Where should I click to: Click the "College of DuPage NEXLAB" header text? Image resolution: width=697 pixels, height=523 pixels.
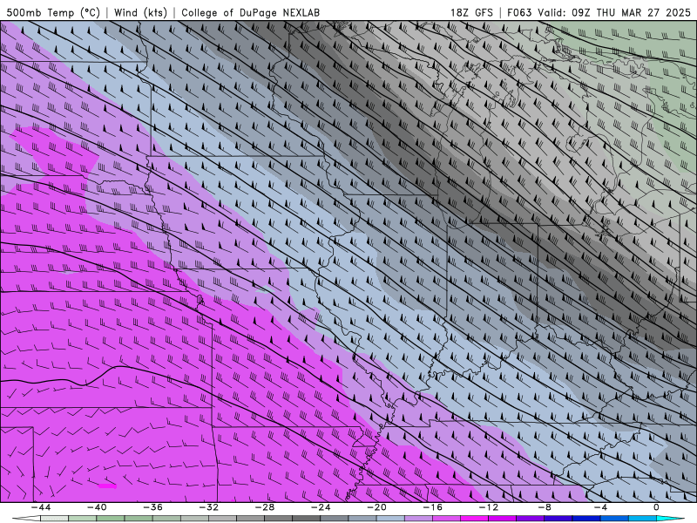point(251,12)
